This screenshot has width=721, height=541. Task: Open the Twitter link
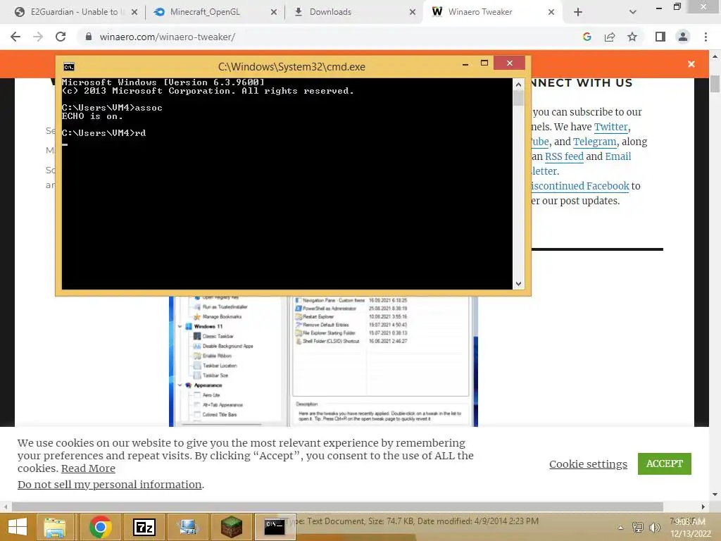tap(610, 127)
